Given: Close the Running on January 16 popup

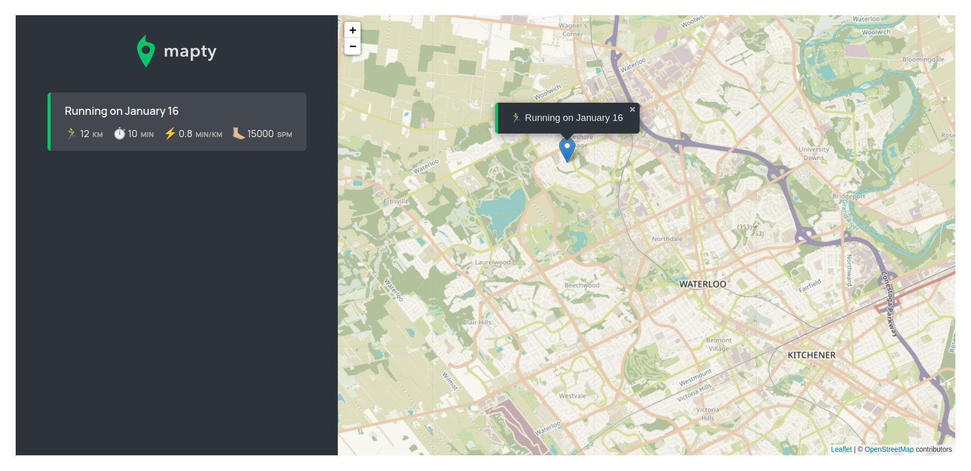Looking at the screenshot, I should pyautogui.click(x=632, y=109).
